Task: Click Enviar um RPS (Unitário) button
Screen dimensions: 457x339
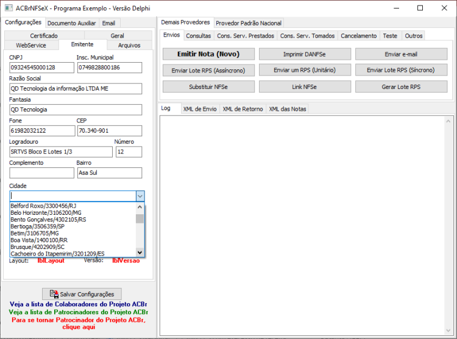Action: [x=305, y=70]
